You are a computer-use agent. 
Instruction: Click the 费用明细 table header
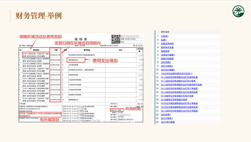(87, 50)
